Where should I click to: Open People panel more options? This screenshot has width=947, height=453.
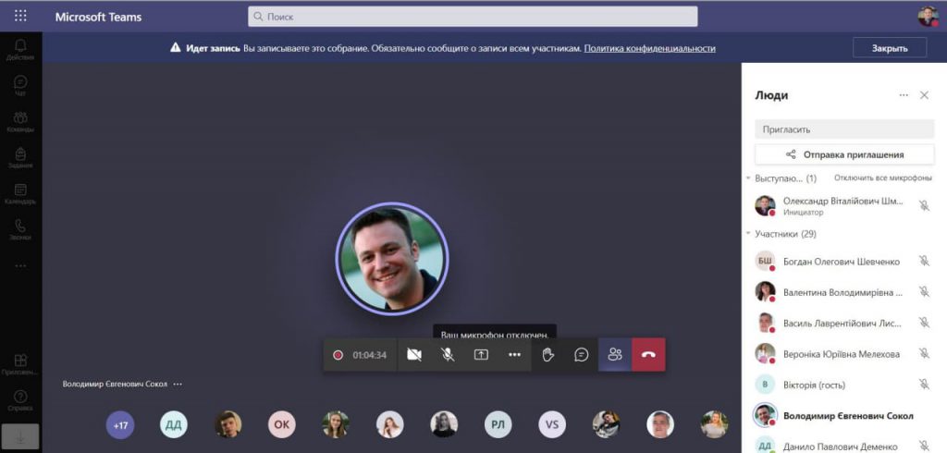click(x=904, y=95)
